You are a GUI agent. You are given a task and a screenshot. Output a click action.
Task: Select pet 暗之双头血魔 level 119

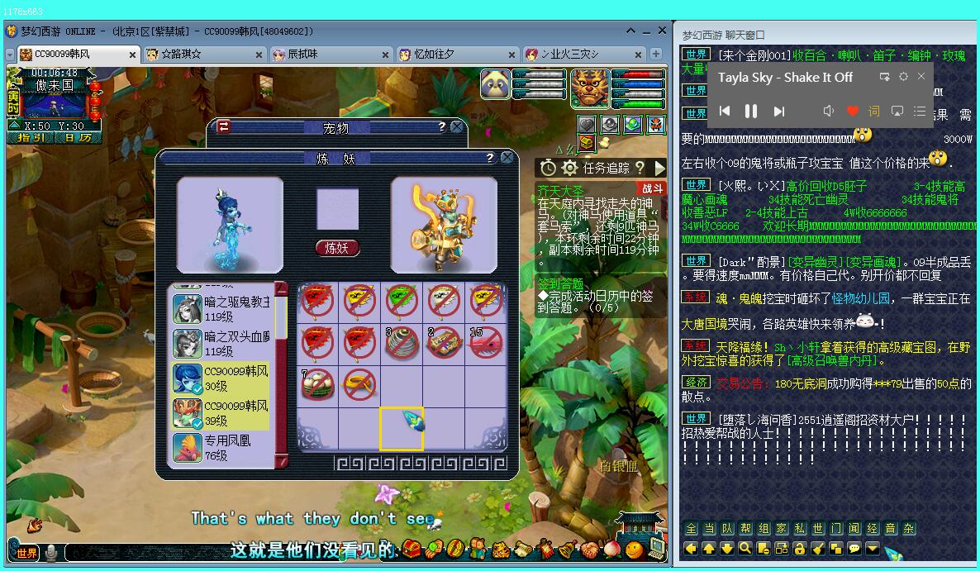click(x=221, y=344)
